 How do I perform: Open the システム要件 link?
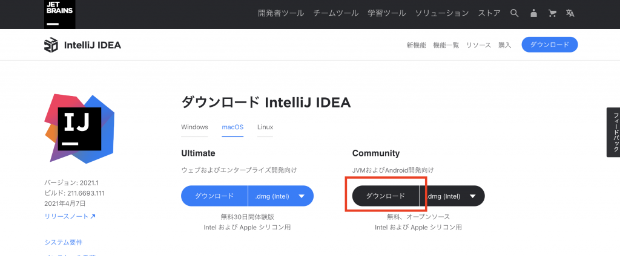(x=63, y=242)
